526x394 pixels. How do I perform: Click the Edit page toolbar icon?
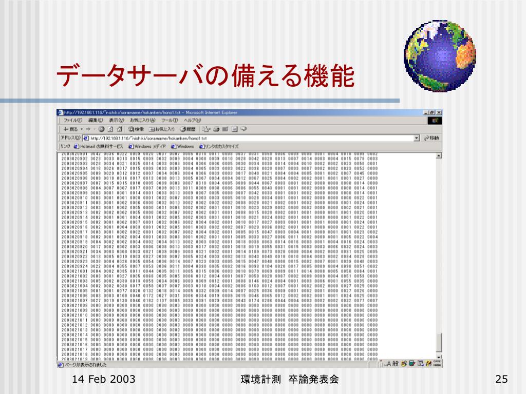point(225,129)
